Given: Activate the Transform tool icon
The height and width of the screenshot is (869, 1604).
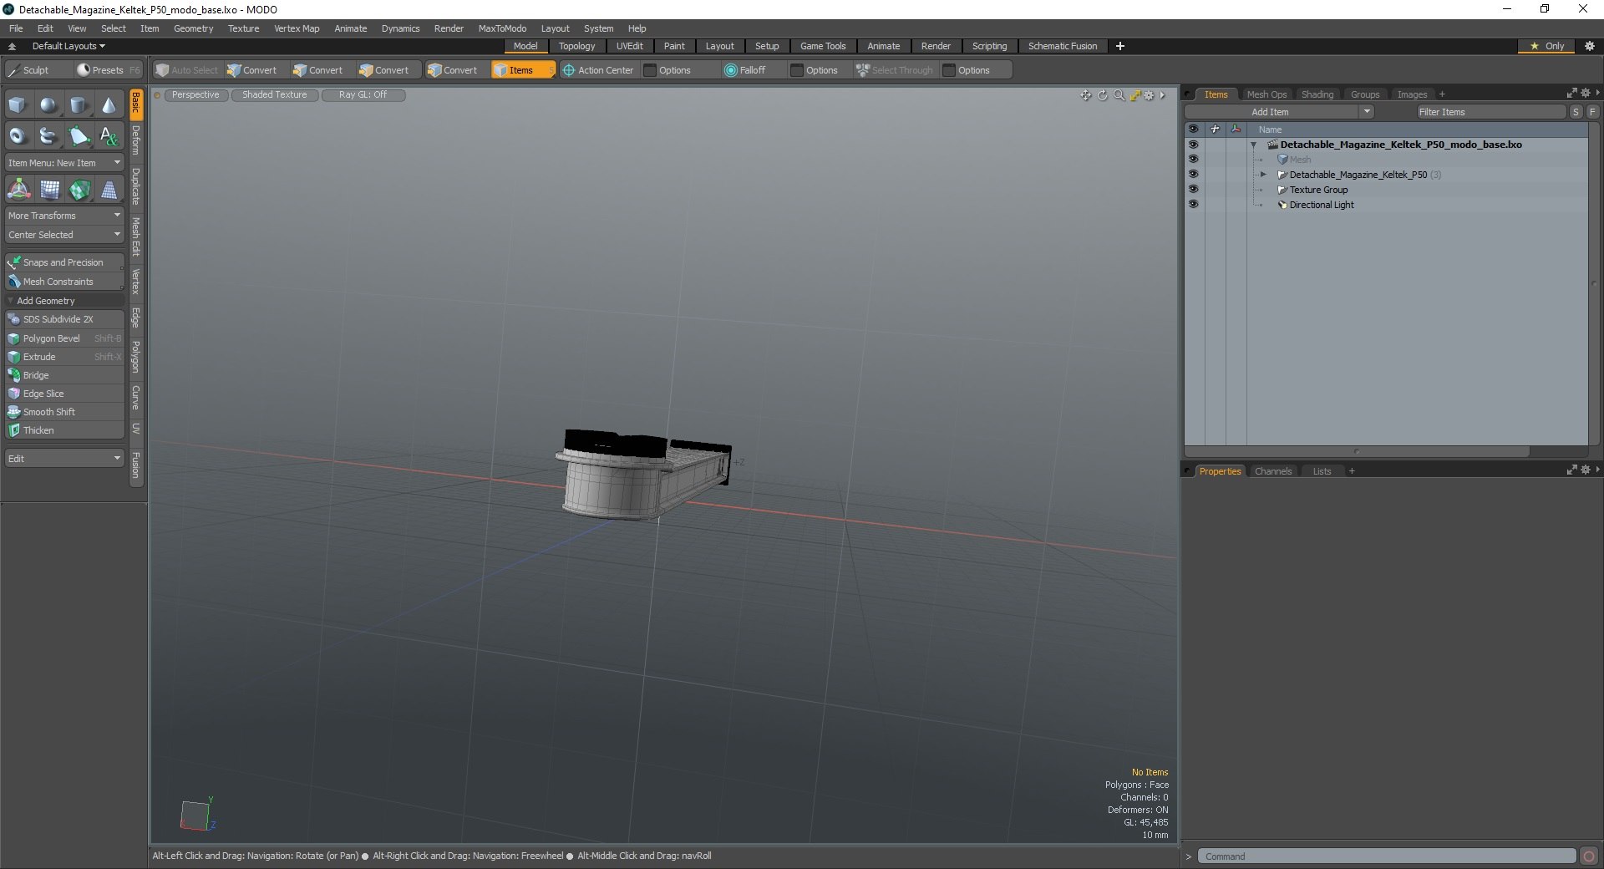Looking at the screenshot, I should [x=18, y=191].
